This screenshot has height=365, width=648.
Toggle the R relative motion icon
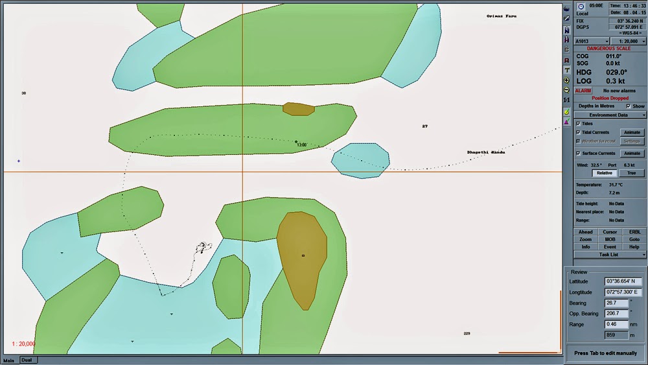566,60
